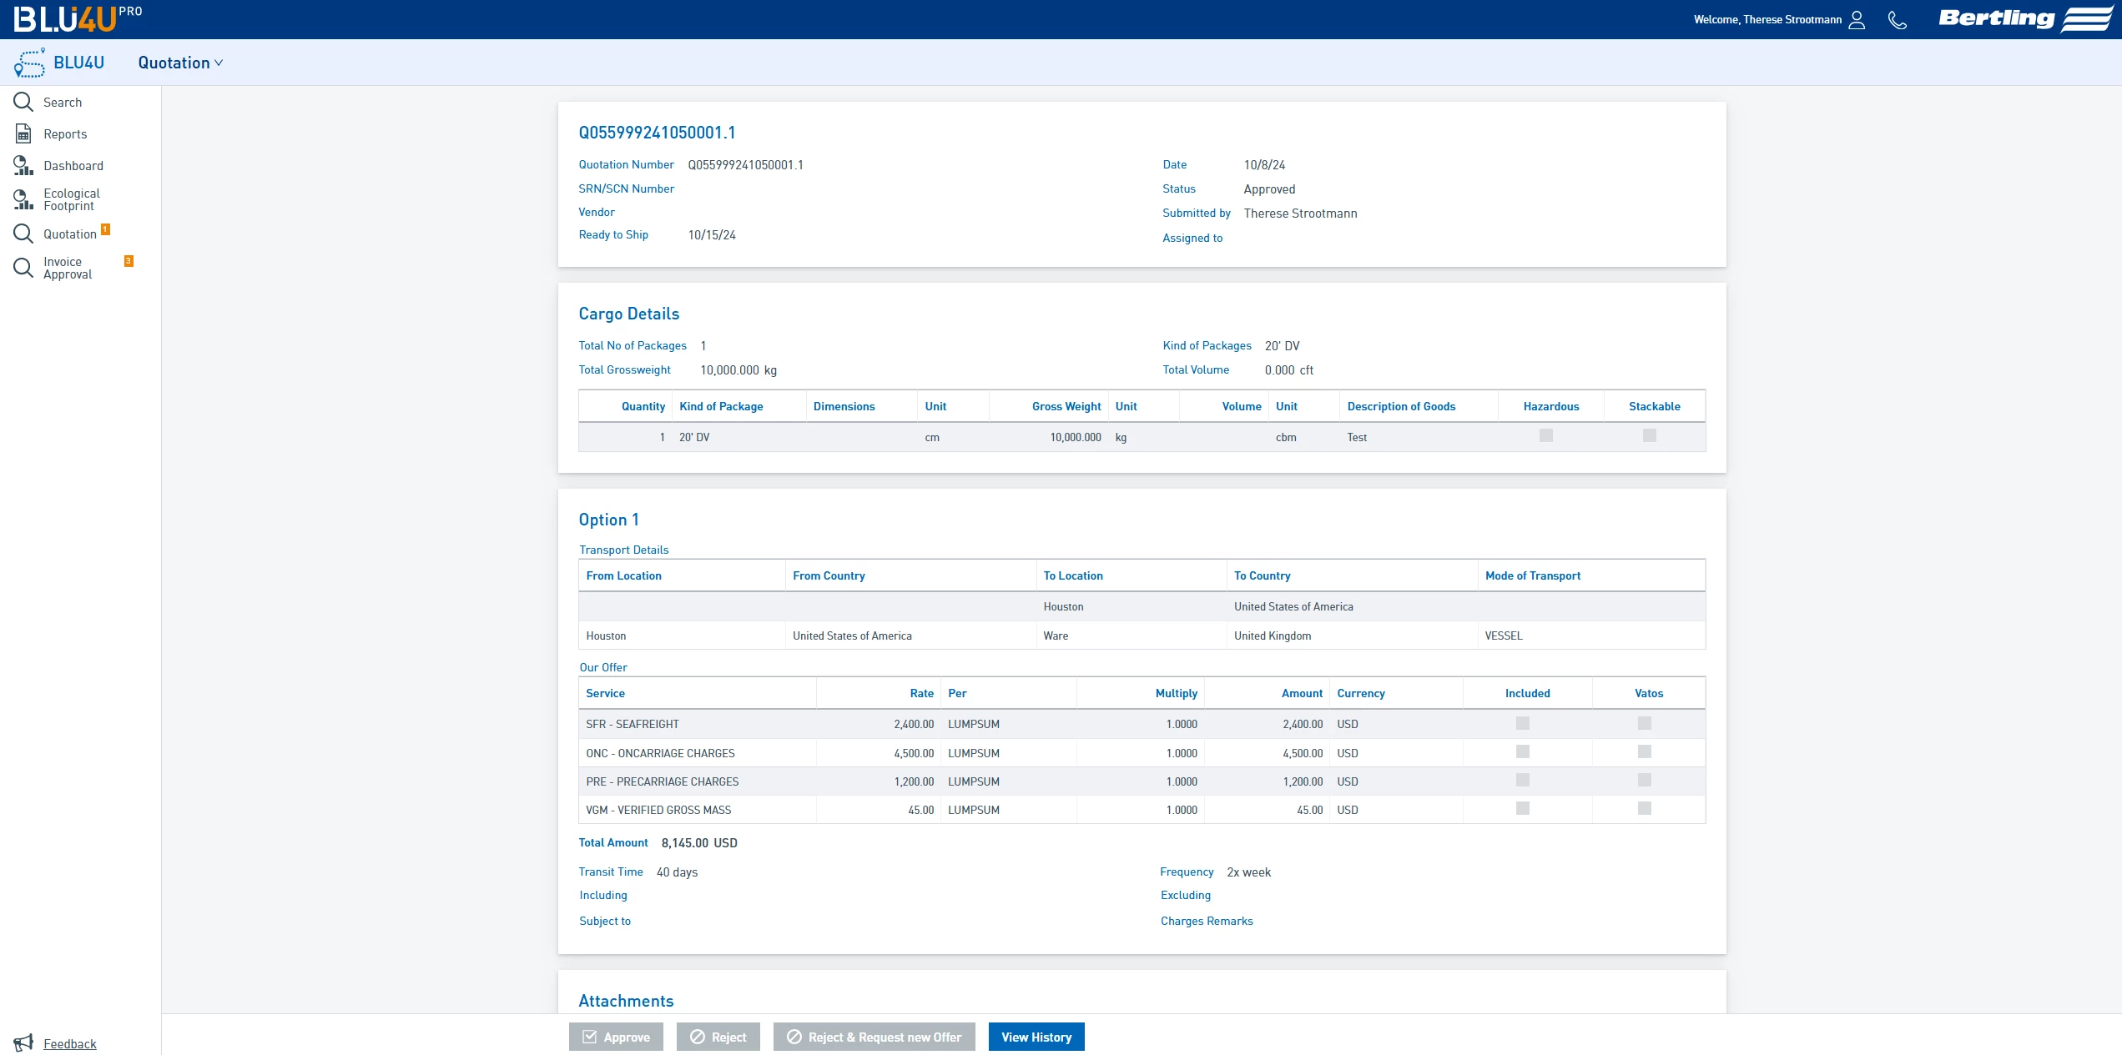Click the phone contact icon
The width and height of the screenshot is (2122, 1055).
1898,20
